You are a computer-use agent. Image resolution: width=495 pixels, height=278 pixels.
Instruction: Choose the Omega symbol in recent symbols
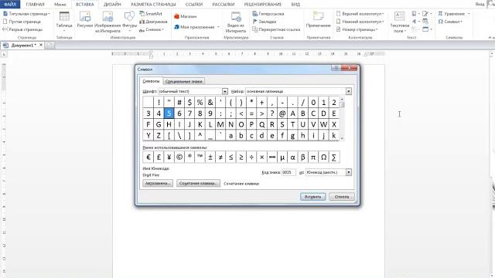[x=323, y=157]
